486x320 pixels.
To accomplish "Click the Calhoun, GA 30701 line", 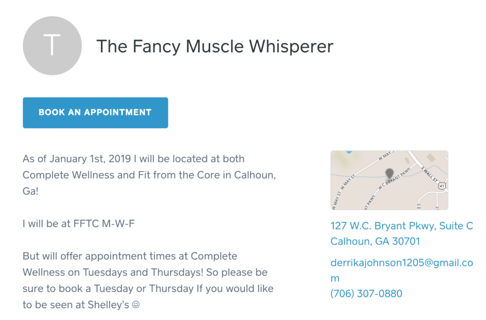I will point(375,241).
